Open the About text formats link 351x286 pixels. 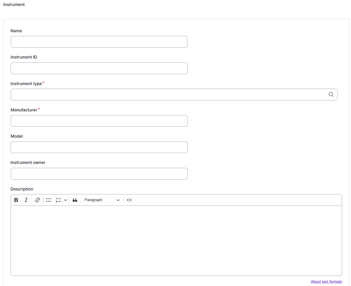pos(326,282)
